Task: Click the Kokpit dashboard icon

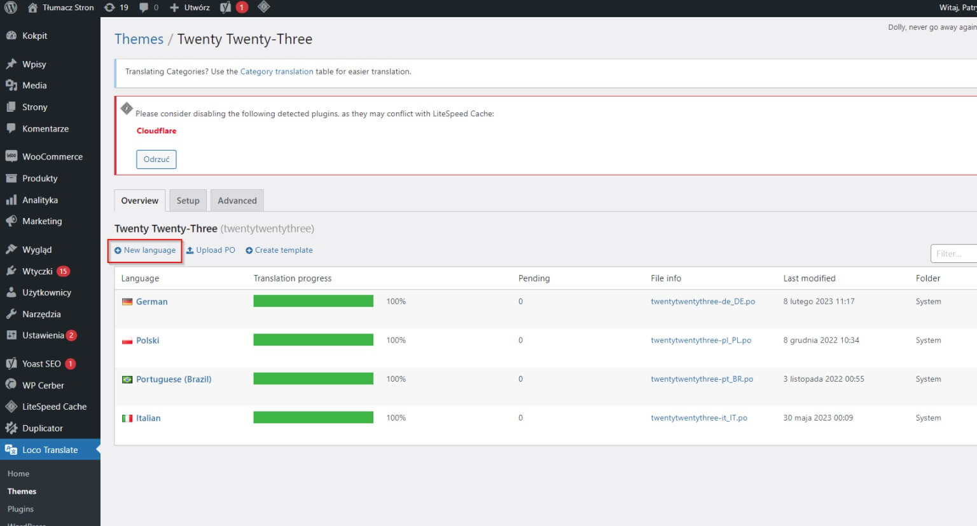Action: point(11,36)
